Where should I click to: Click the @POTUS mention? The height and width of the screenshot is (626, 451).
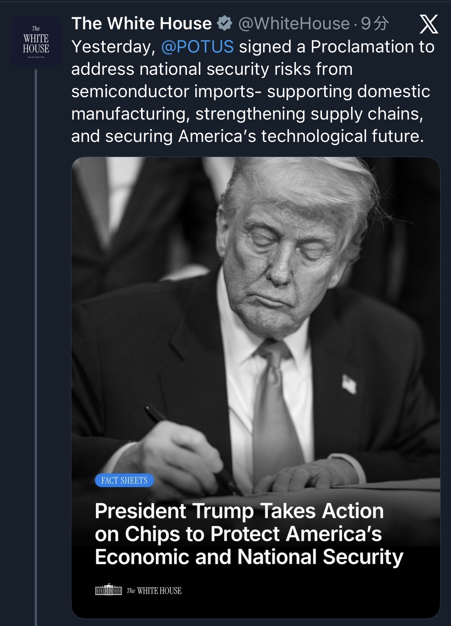click(x=197, y=47)
